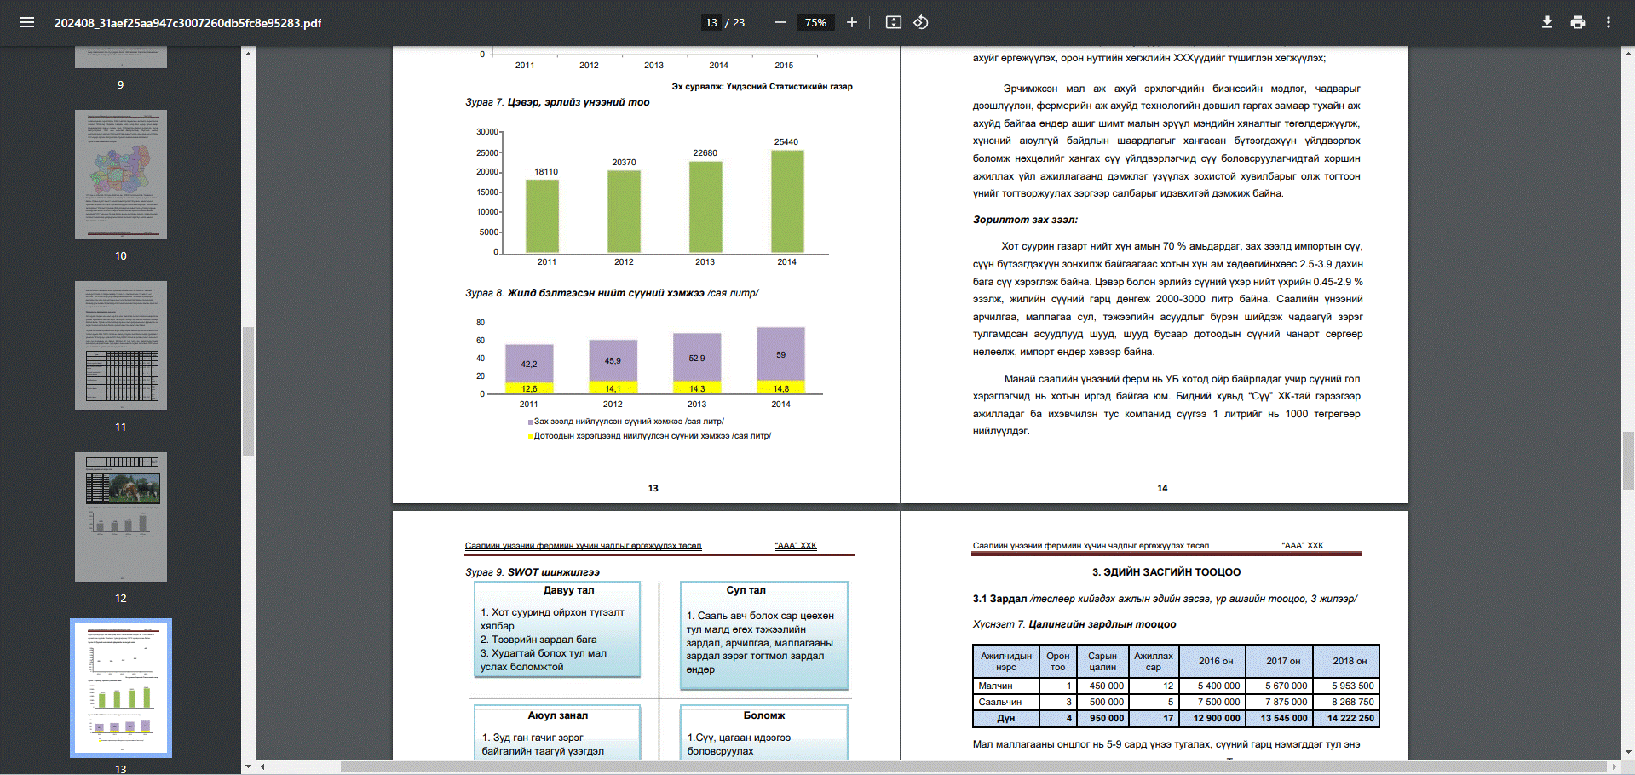Open page 12 thumbnail with cow photo
The width and height of the screenshot is (1635, 775).
click(121, 517)
